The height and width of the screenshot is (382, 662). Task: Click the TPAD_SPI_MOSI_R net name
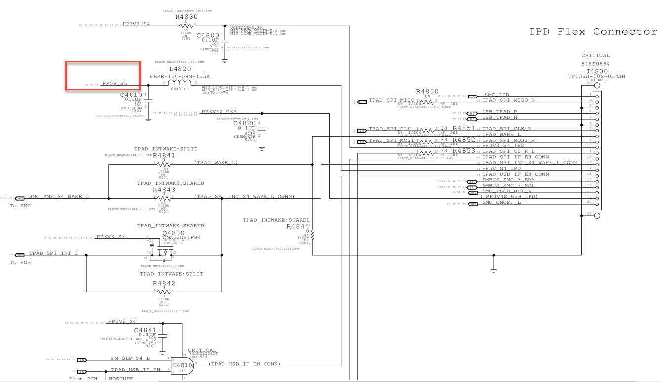pyautogui.click(x=509, y=140)
